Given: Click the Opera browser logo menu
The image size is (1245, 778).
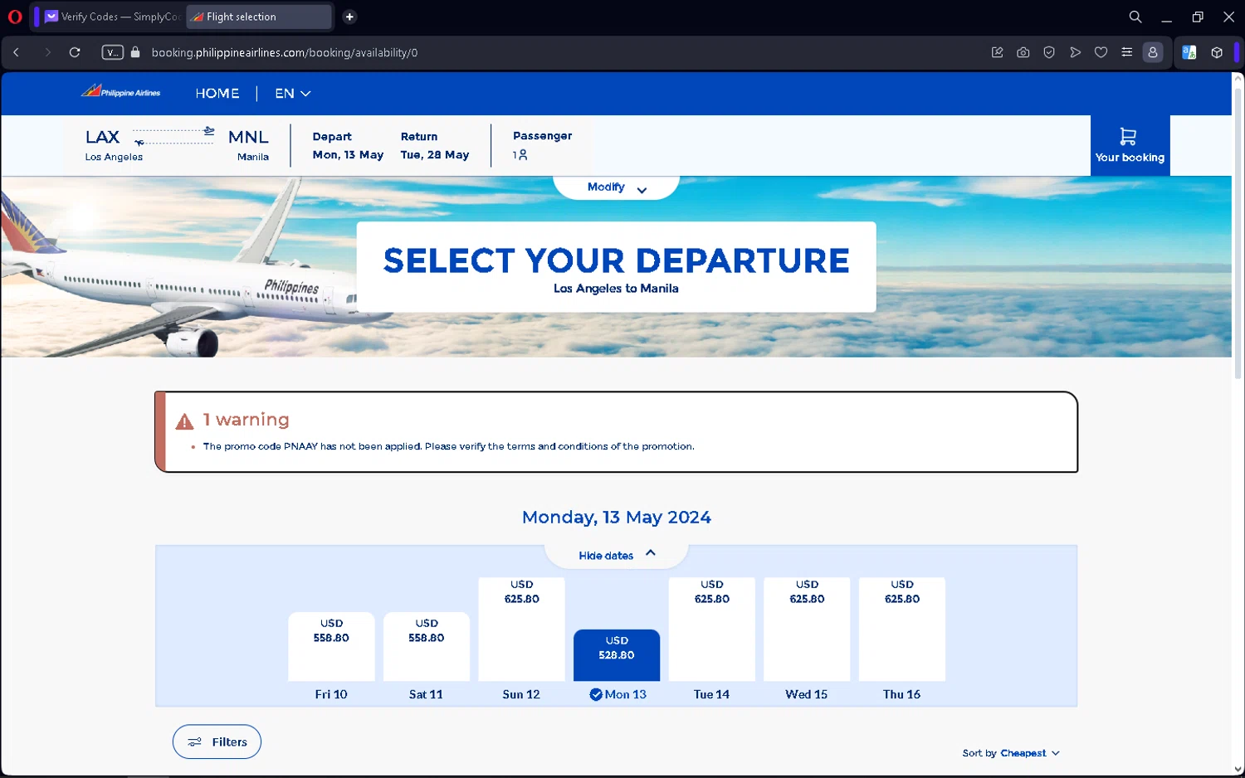Looking at the screenshot, I should pyautogui.click(x=15, y=17).
